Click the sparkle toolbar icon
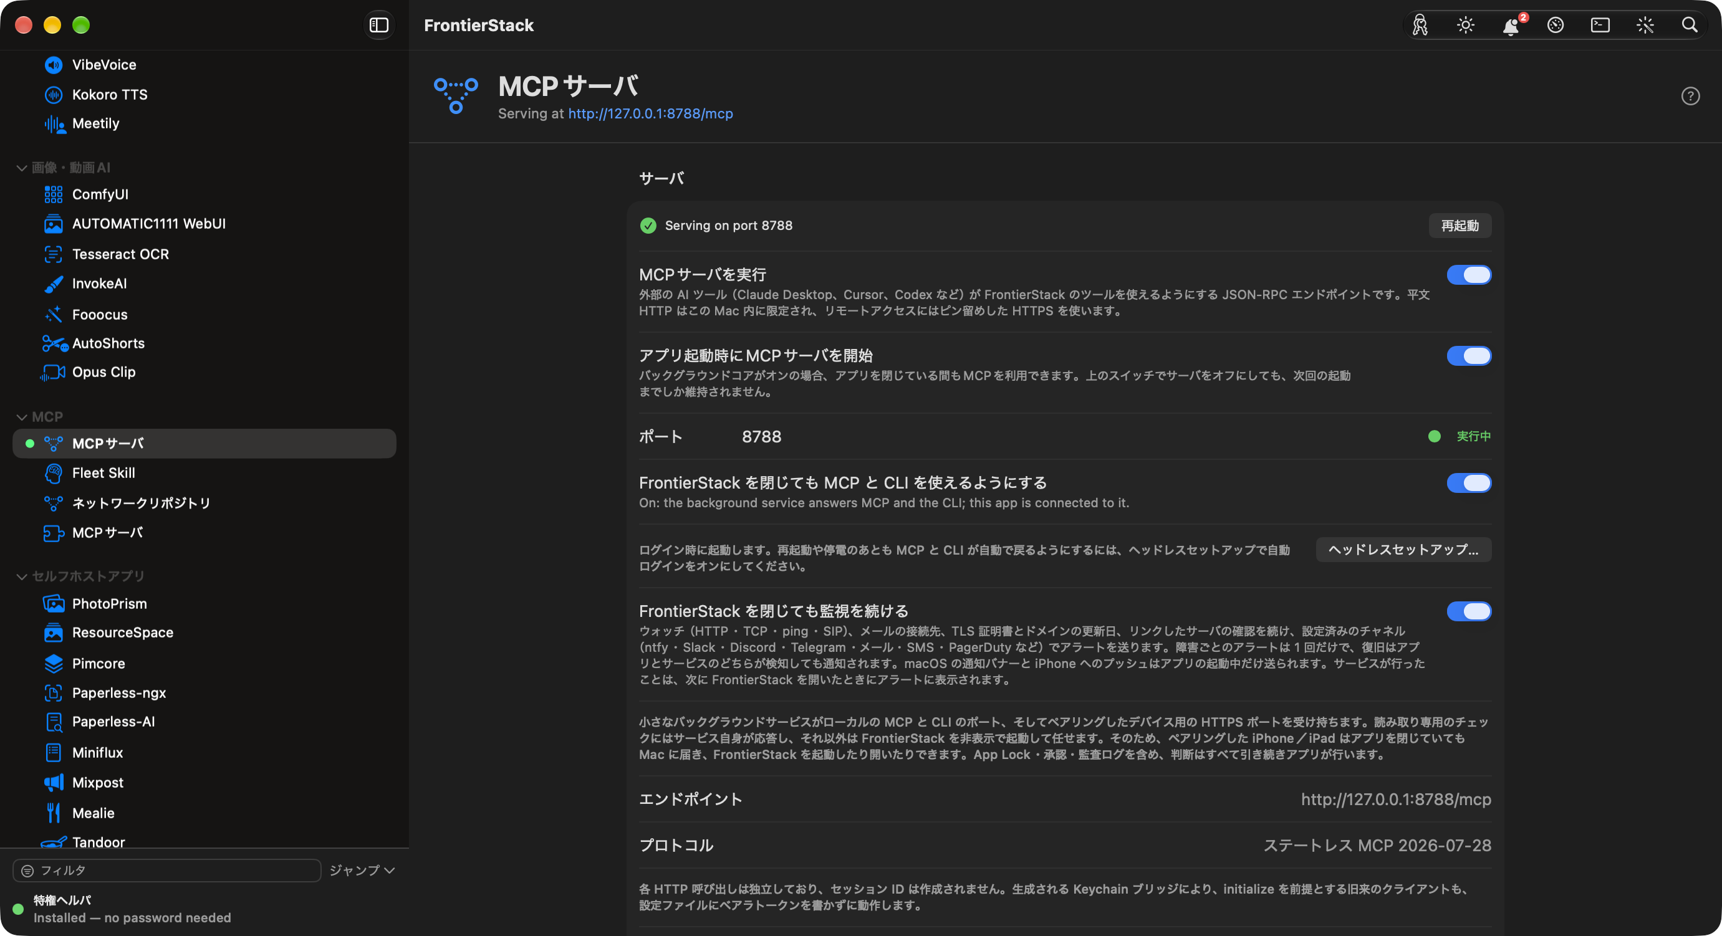The width and height of the screenshot is (1722, 936). click(1645, 26)
